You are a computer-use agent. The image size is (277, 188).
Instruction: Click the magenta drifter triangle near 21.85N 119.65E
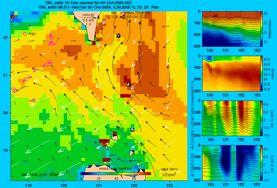tap(51, 43)
